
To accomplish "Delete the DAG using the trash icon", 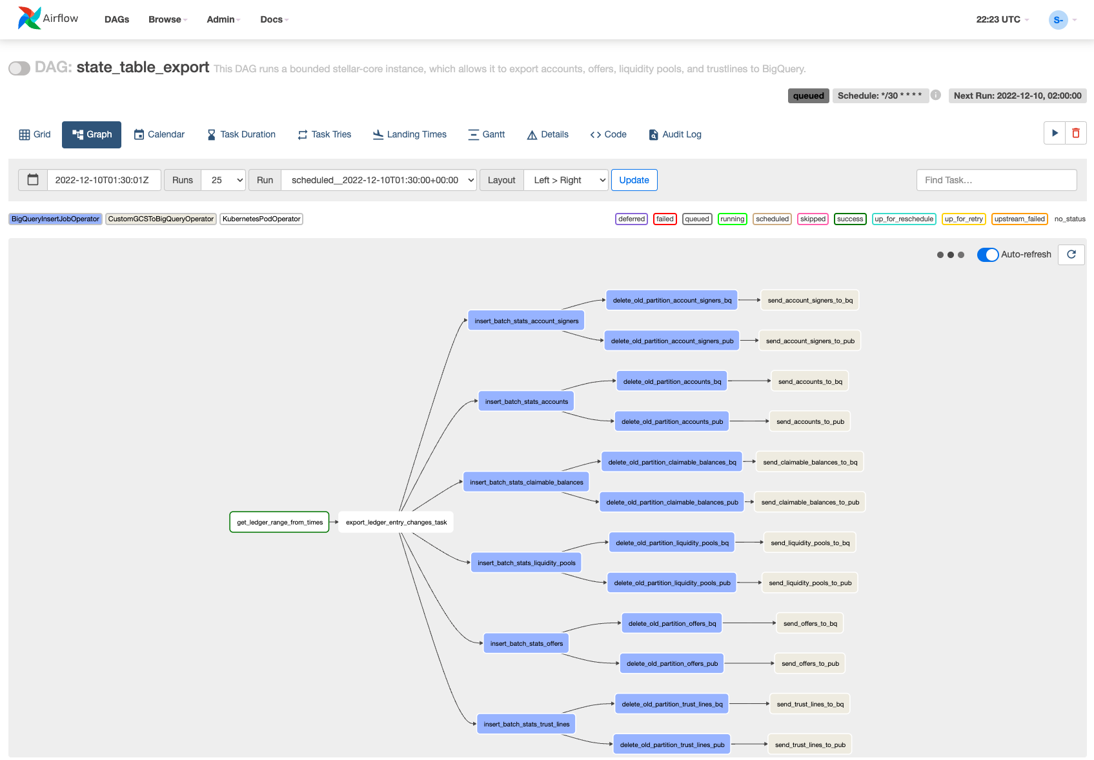I will click(1076, 134).
